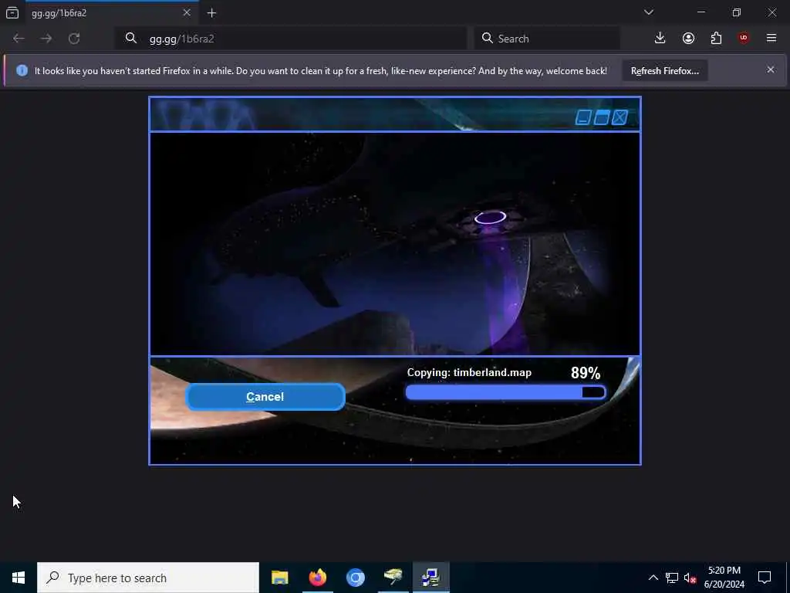This screenshot has width=790, height=593.
Task: Cancel the file copy installer
Action: coord(265,397)
